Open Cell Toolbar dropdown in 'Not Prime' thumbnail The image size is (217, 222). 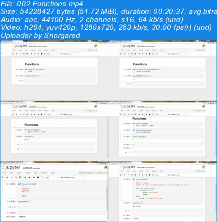[x=182, y=175]
